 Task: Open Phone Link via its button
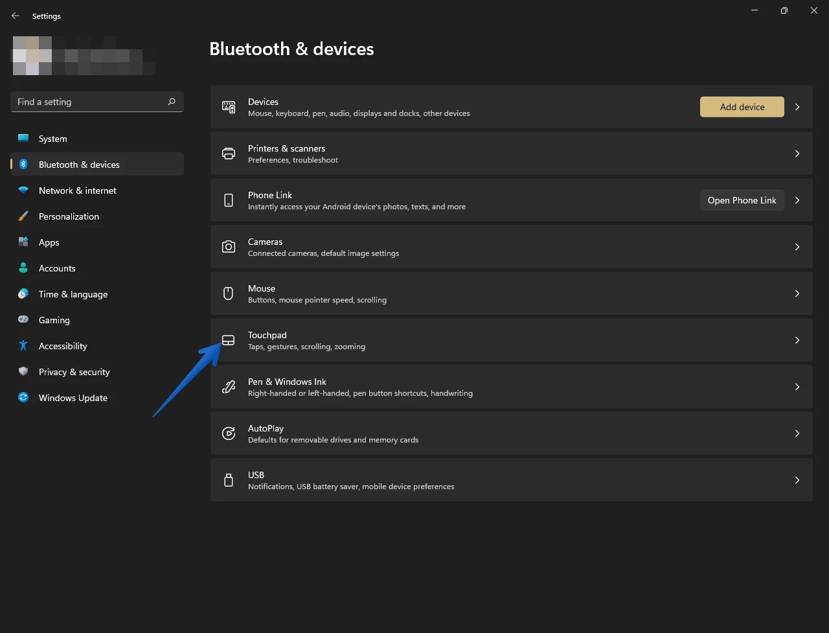(742, 200)
